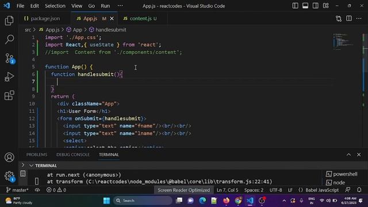368x207 pixels.
Task: Open editor More Actions ellipsis
Action: (x=359, y=18)
